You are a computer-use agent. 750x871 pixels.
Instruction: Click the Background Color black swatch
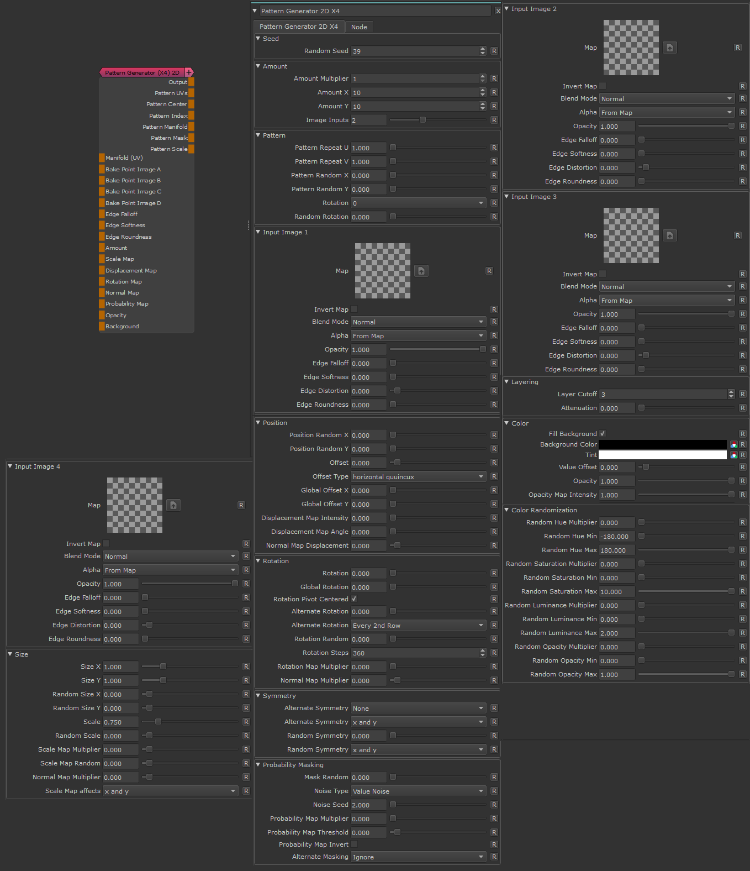(x=662, y=444)
